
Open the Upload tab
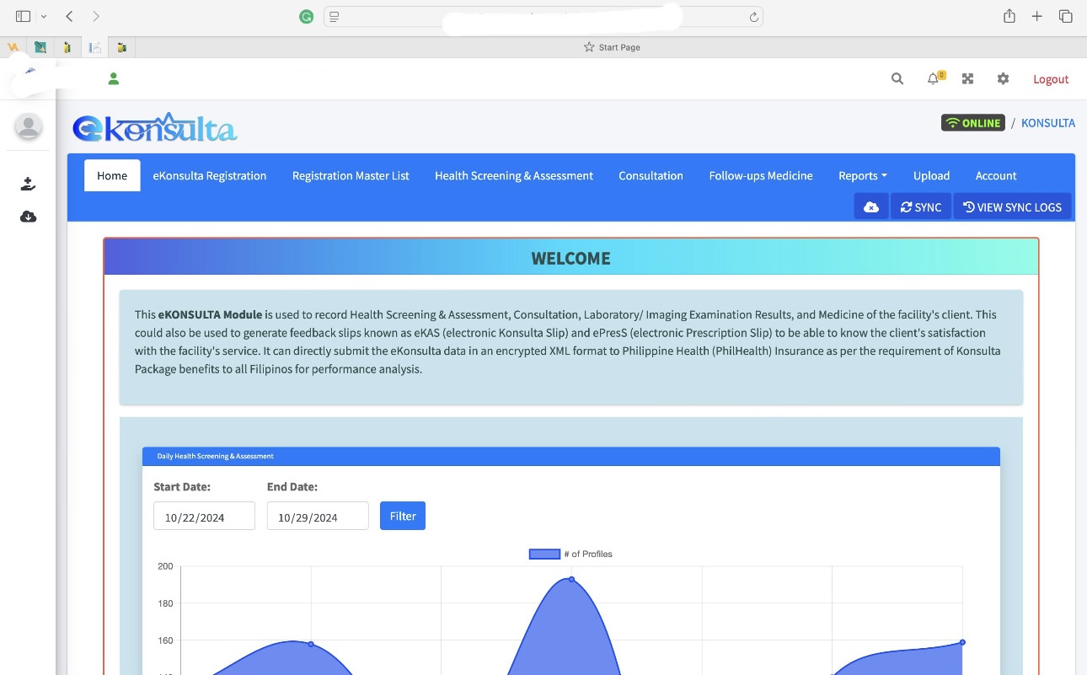(931, 175)
